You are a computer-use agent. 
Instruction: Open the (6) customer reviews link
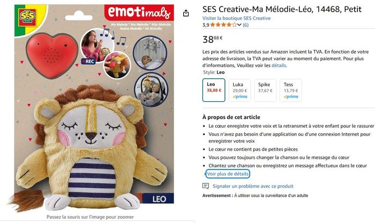point(245,25)
